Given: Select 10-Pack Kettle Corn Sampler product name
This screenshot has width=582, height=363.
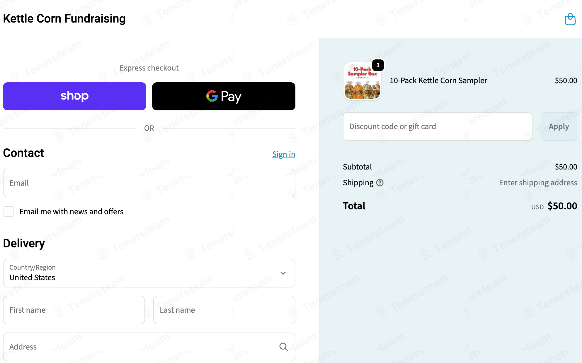Looking at the screenshot, I should pyautogui.click(x=438, y=81).
